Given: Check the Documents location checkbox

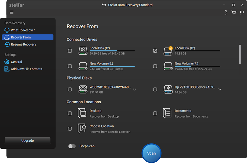Looking at the screenshot, I should 155,113.
